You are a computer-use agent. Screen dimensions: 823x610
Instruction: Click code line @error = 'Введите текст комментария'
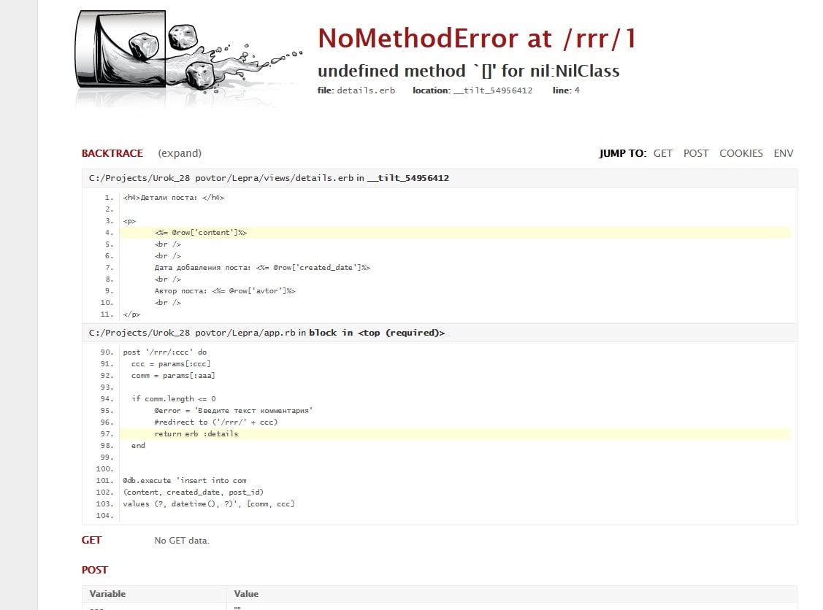tap(234, 410)
